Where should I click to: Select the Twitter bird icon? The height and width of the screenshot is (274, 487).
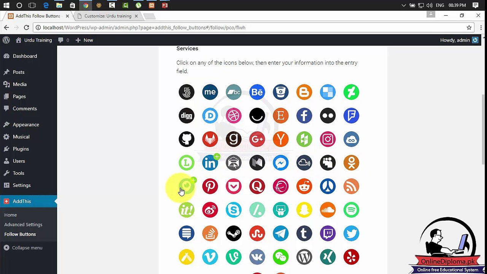[351, 234]
